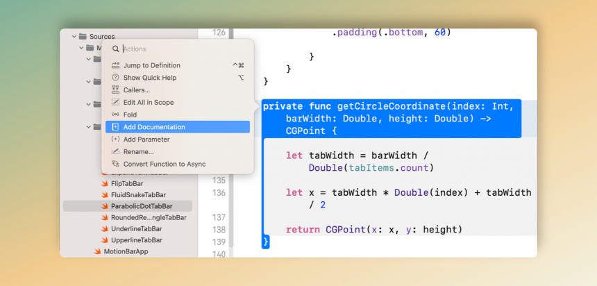This screenshot has height=286, width=597.
Task: Click the magnifying glass in Actions search
Action: click(x=116, y=49)
